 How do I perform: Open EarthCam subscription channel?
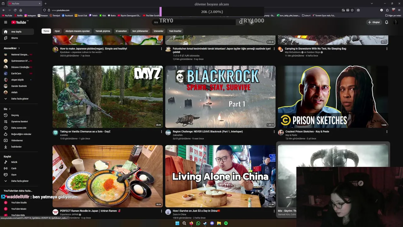click(18, 73)
